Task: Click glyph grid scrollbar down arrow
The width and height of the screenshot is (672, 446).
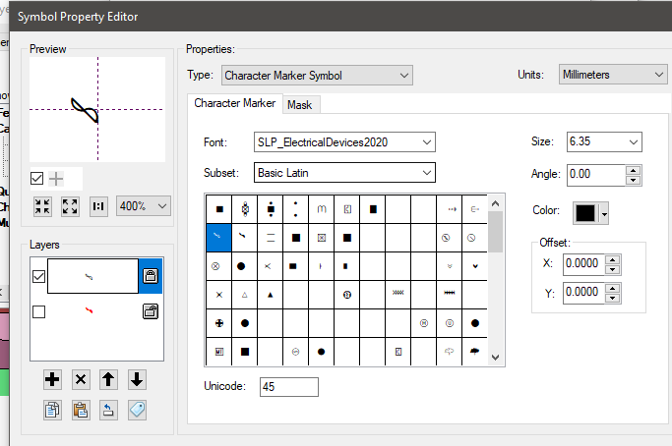Action: [x=496, y=358]
